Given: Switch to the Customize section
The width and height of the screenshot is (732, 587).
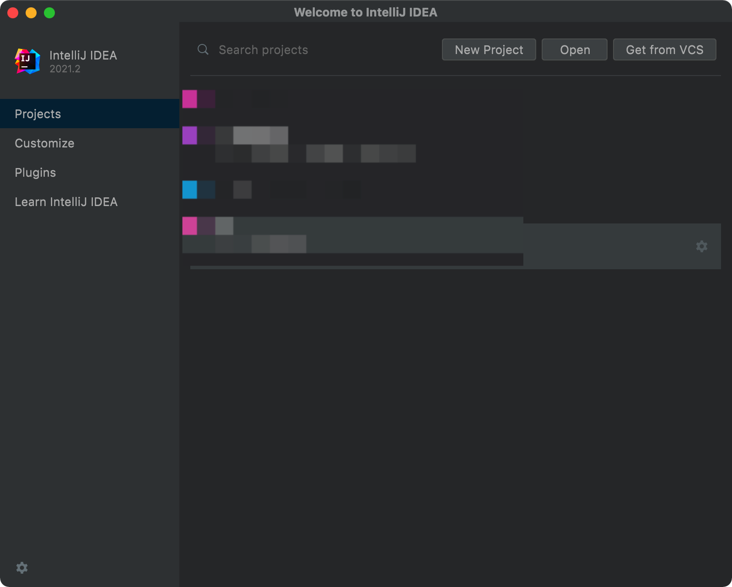Looking at the screenshot, I should click(x=90, y=143).
